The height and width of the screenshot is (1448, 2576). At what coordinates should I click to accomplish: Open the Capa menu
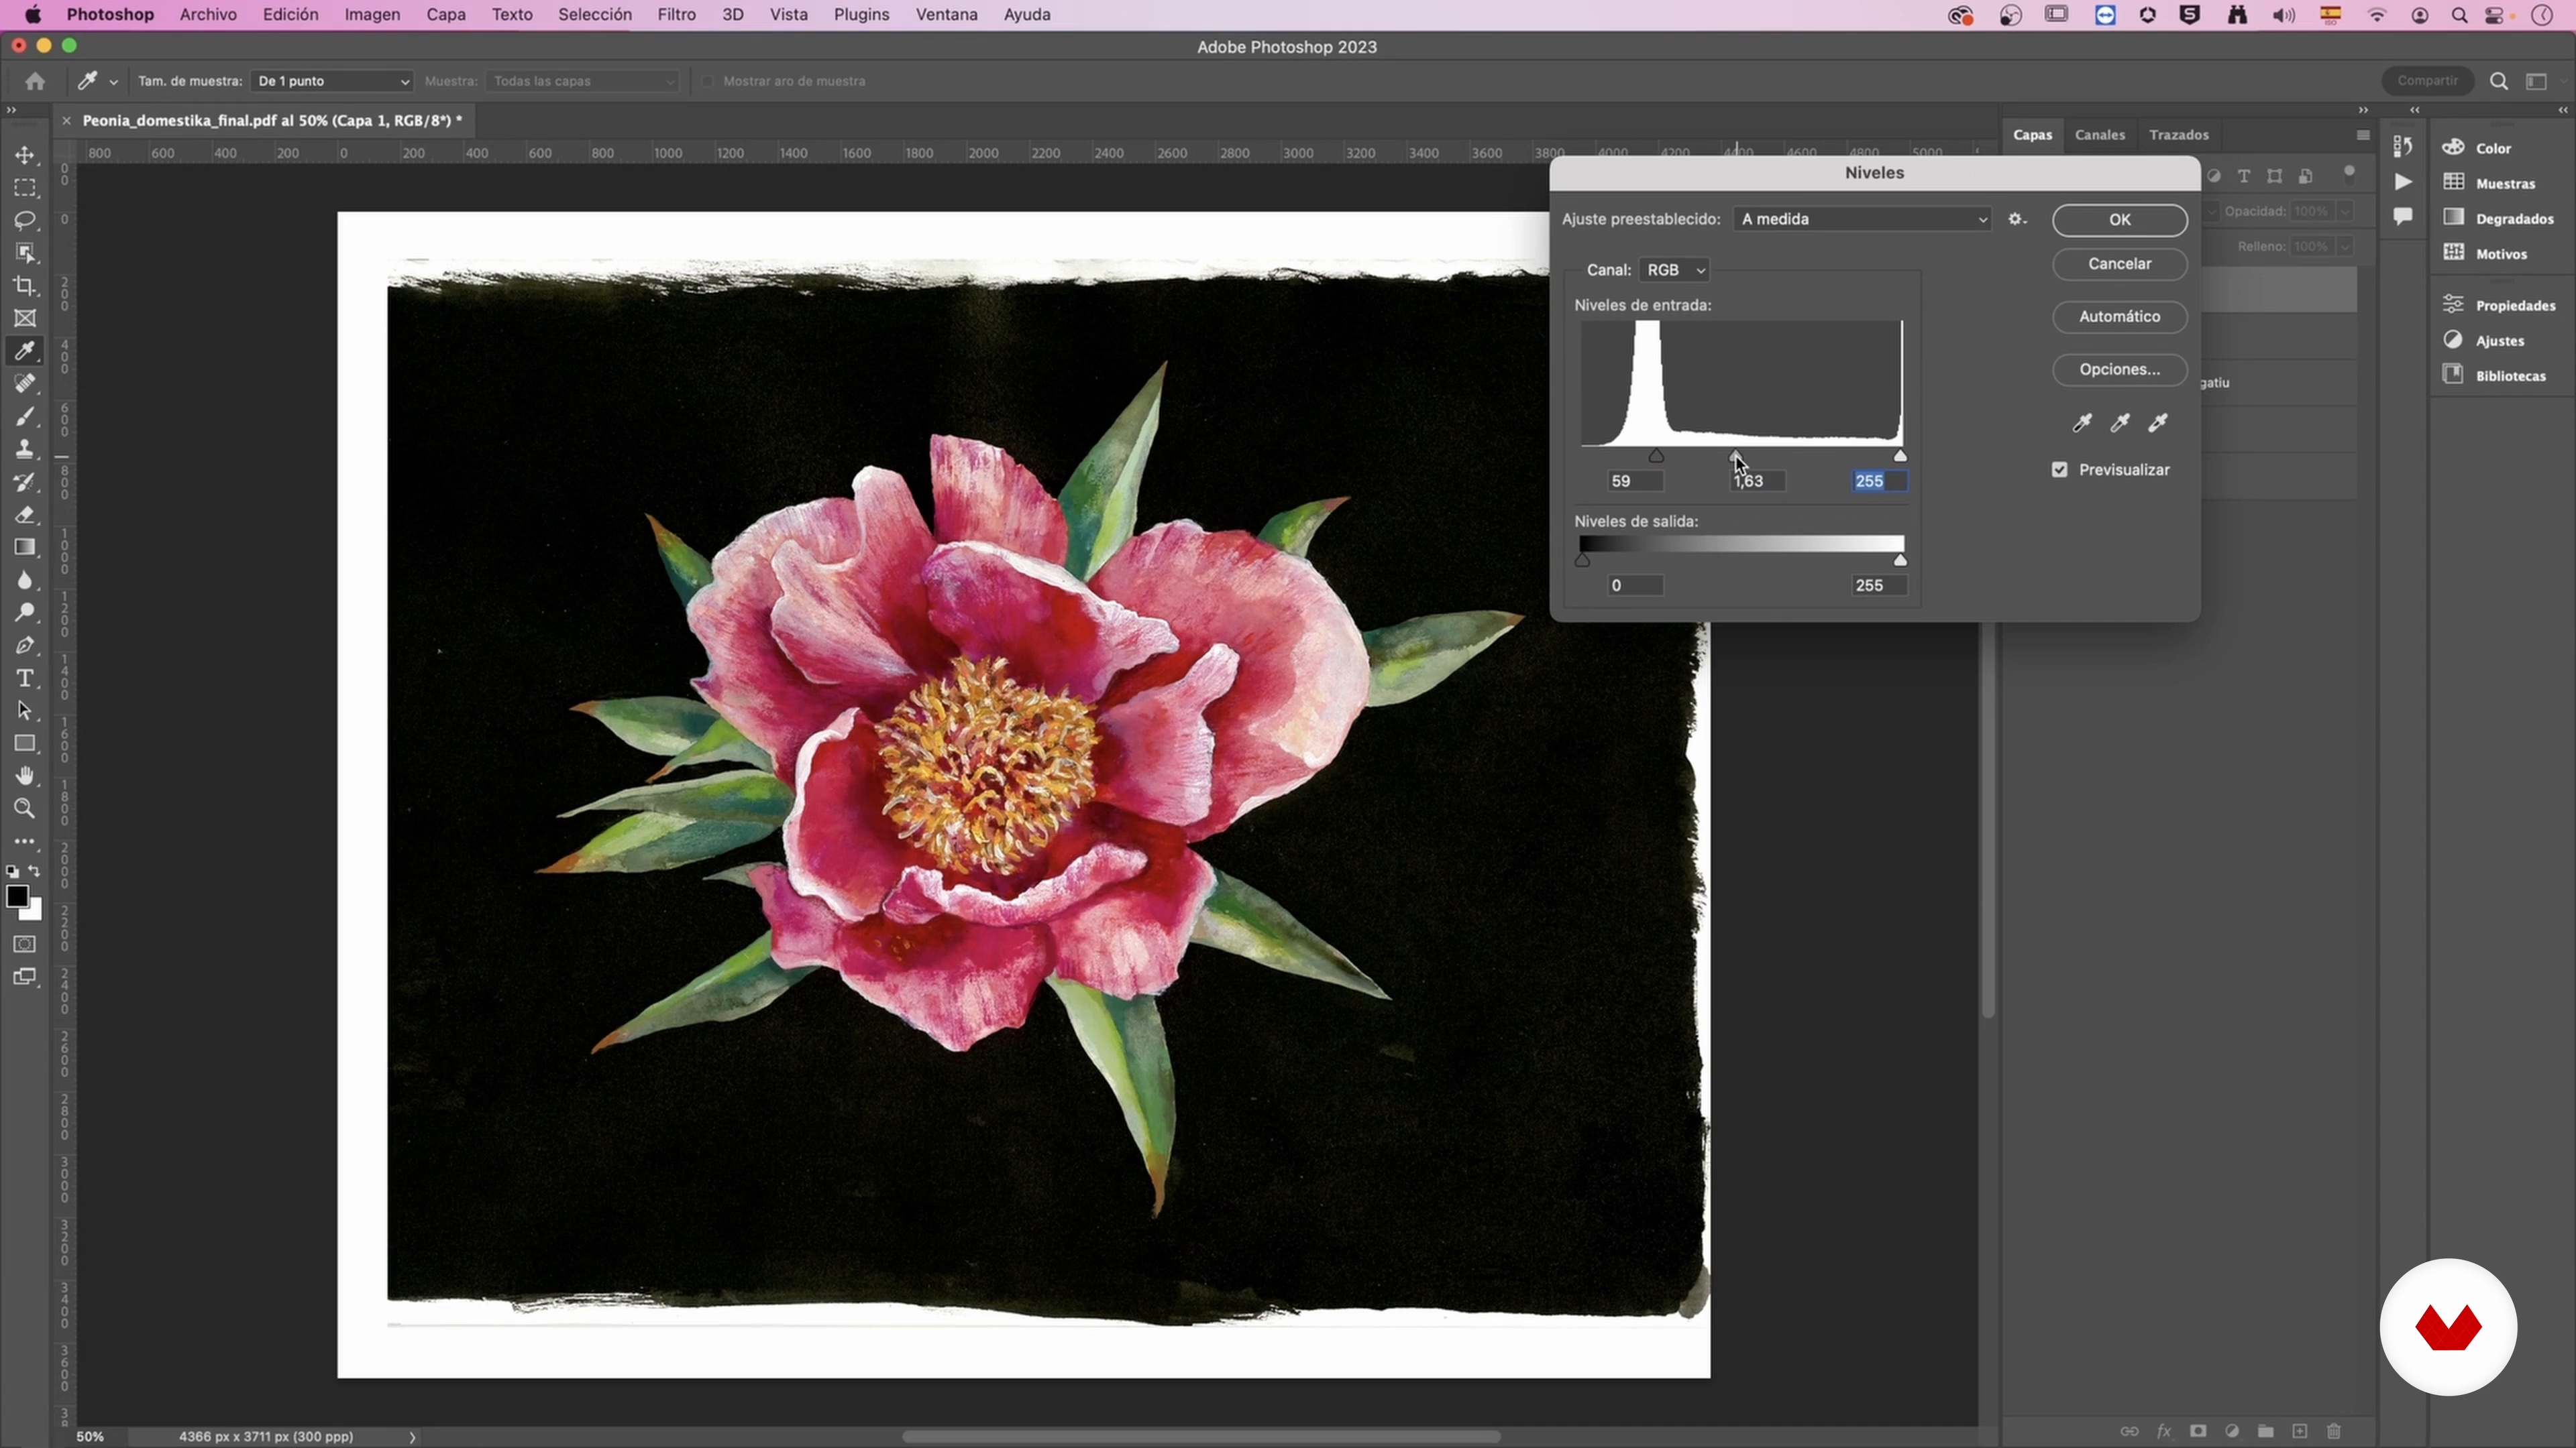tap(446, 15)
